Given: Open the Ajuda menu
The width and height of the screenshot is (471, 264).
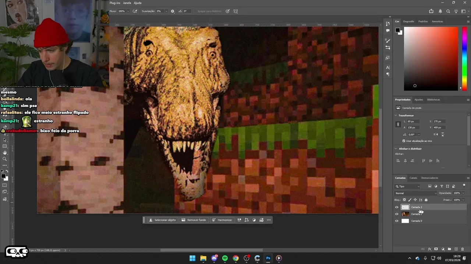Looking at the screenshot, I should [138, 3].
